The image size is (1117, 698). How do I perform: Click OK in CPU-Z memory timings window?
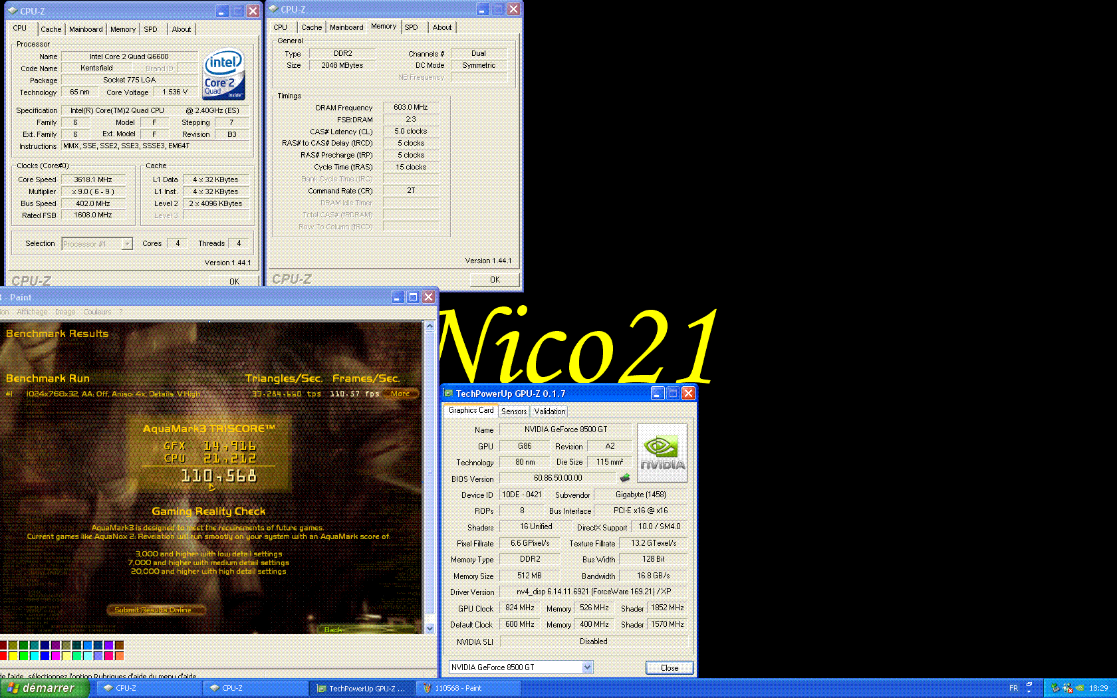tap(495, 280)
